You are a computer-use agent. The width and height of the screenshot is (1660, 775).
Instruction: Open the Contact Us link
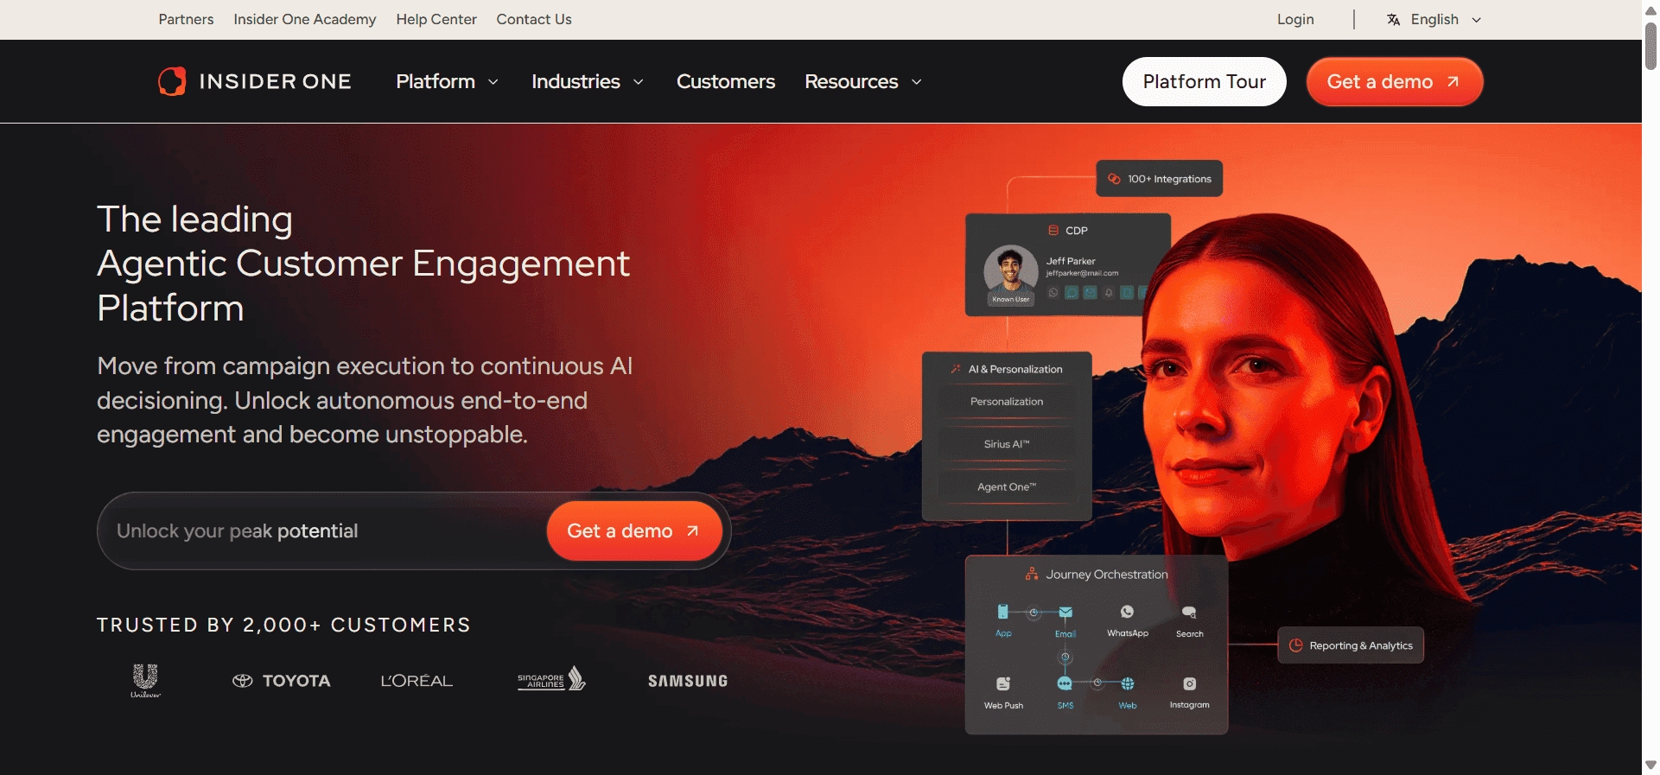(x=534, y=20)
